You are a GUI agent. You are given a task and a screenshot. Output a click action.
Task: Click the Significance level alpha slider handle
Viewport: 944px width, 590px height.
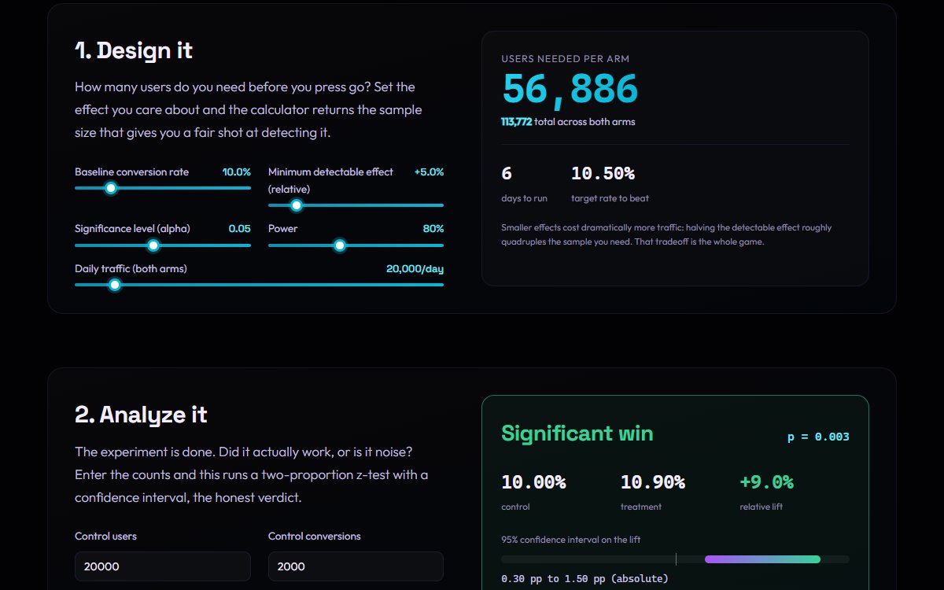[x=153, y=245]
